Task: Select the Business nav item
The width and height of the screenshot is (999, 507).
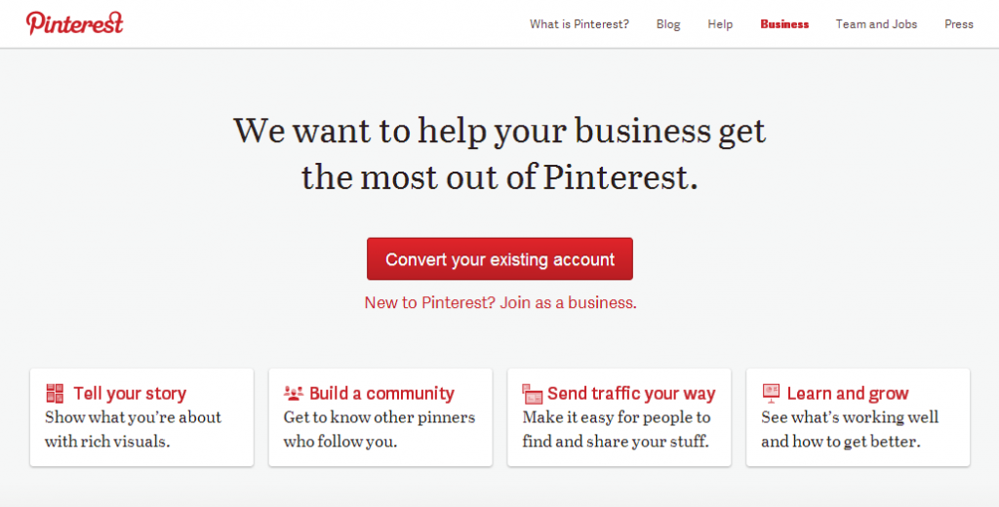Action: (x=784, y=24)
